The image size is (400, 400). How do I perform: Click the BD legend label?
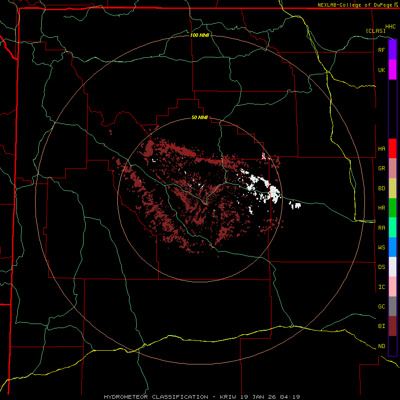click(381, 188)
